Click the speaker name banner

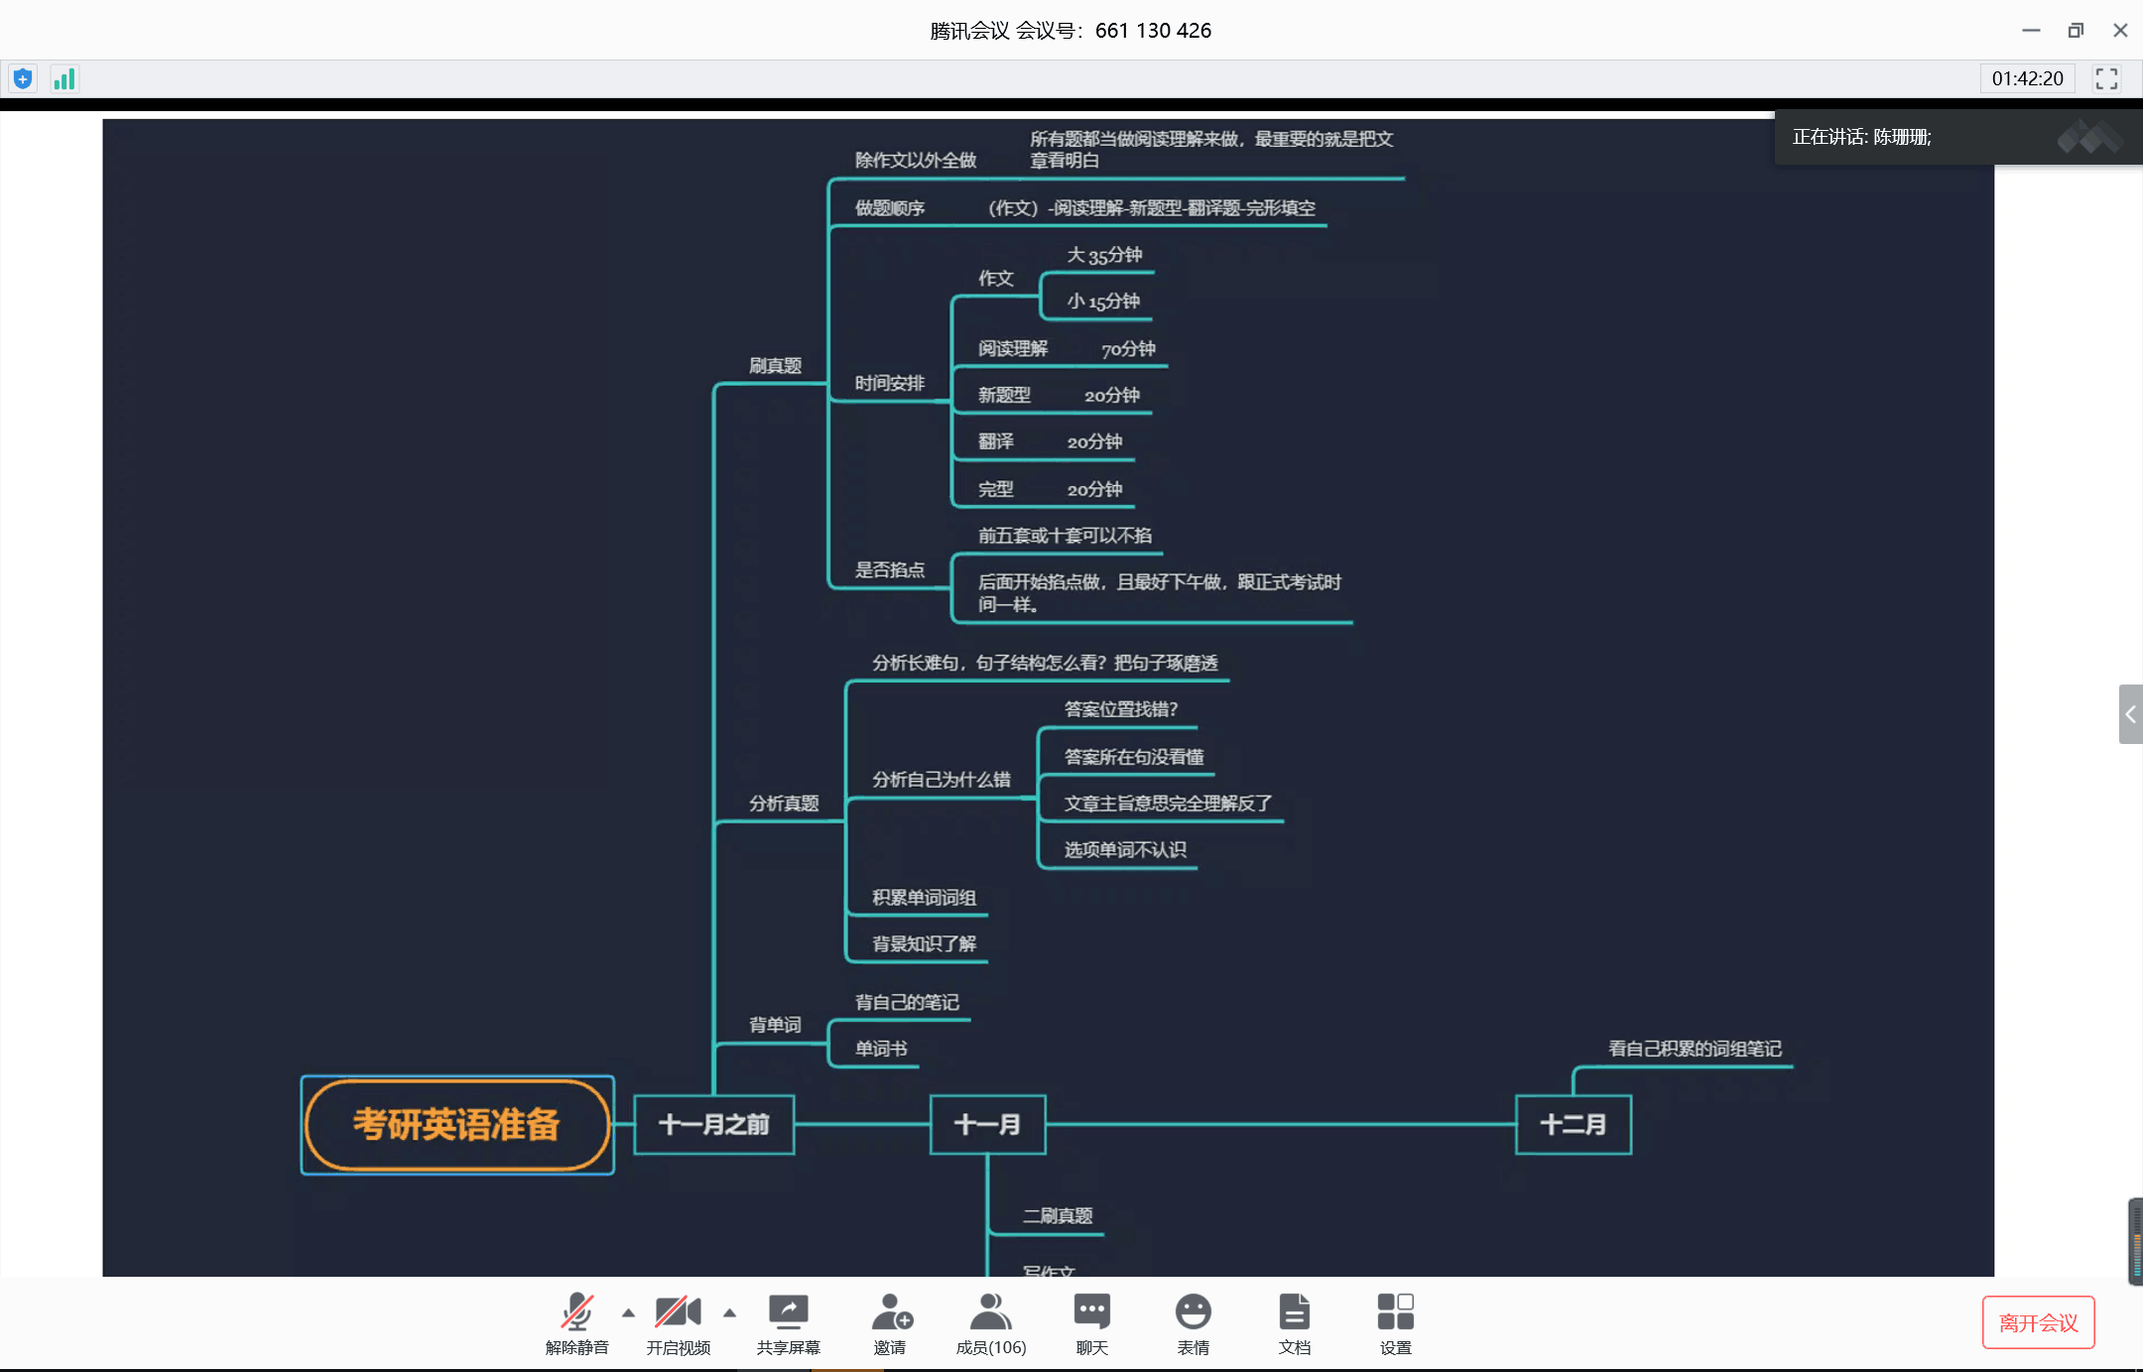pos(1861,137)
